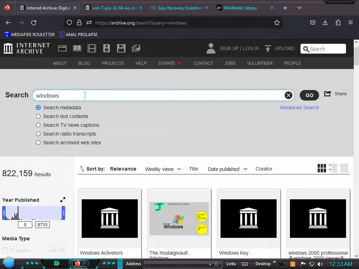
Task: Open the Internet Archive images icon
Action: (x=136, y=48)
